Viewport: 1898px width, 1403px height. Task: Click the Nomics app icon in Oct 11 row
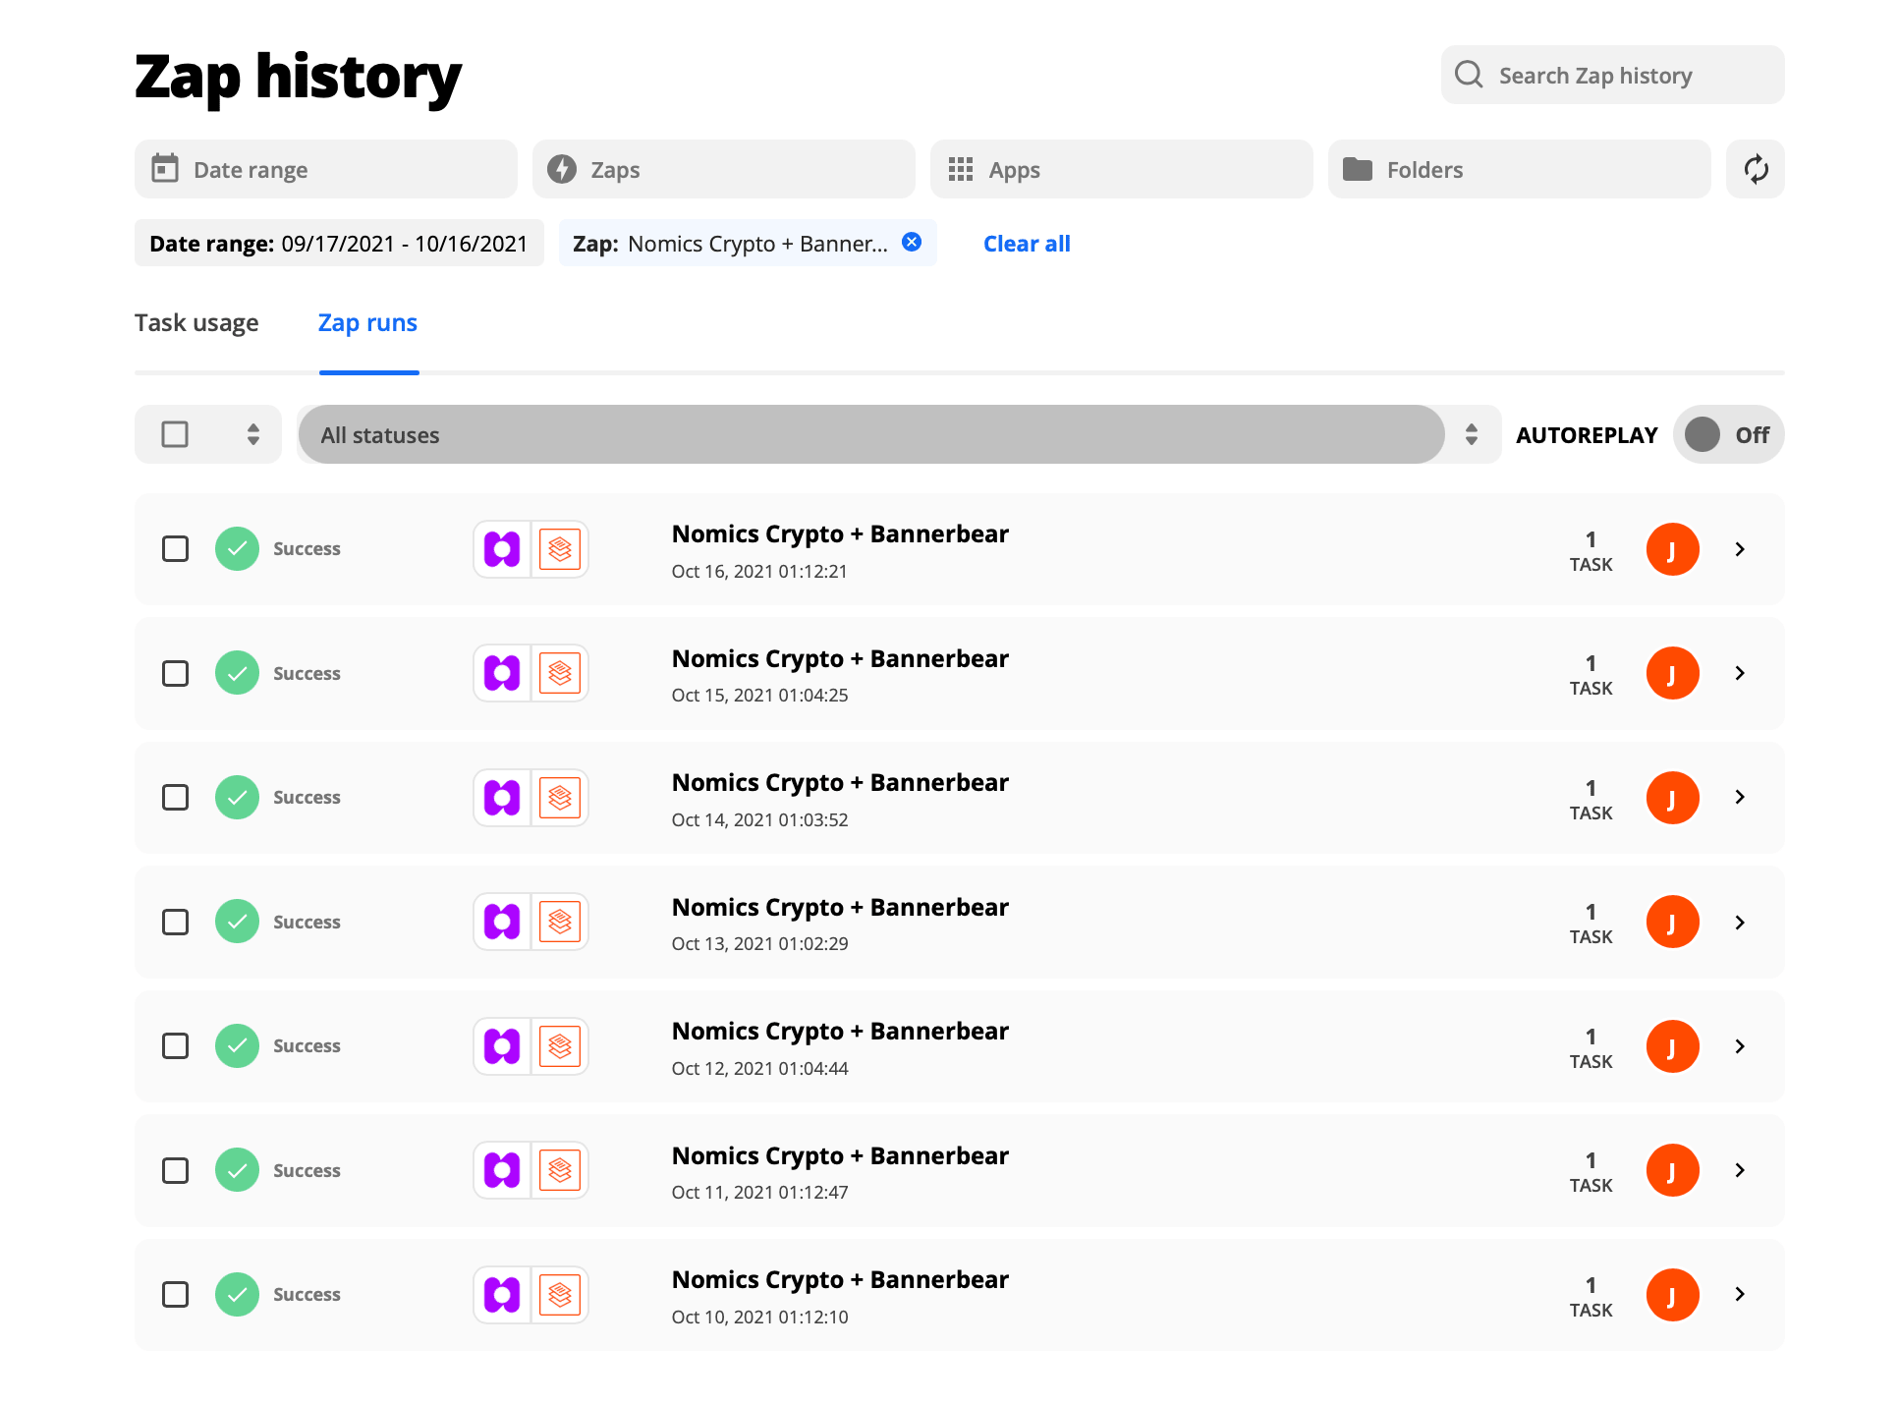502,1170
